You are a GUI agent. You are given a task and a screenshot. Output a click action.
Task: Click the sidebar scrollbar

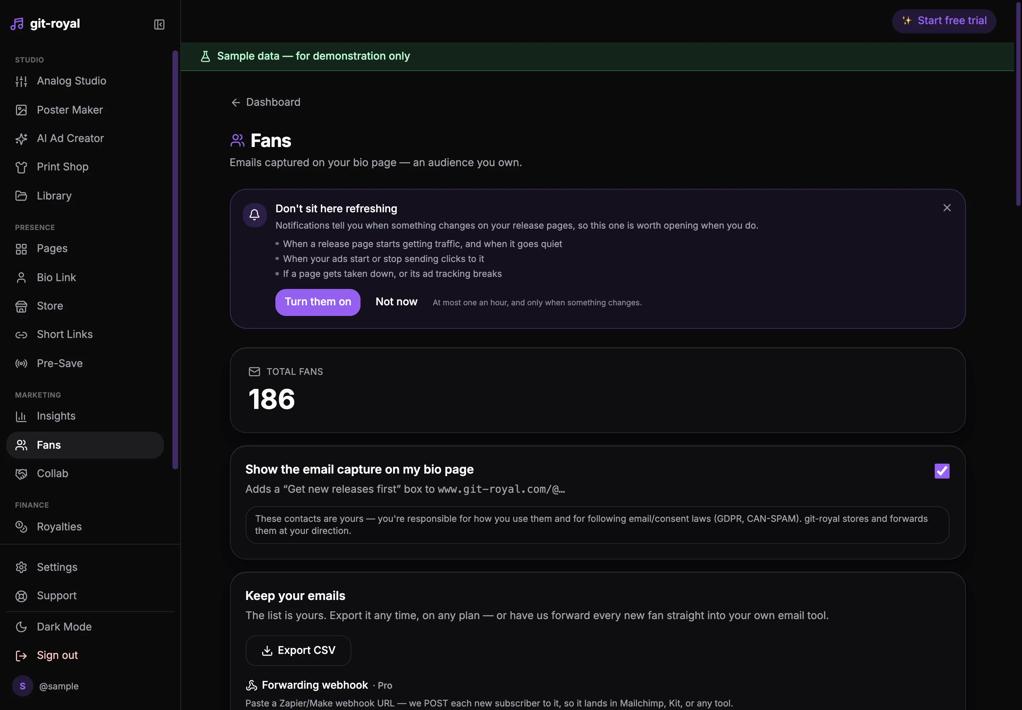(x=175, y=260)
